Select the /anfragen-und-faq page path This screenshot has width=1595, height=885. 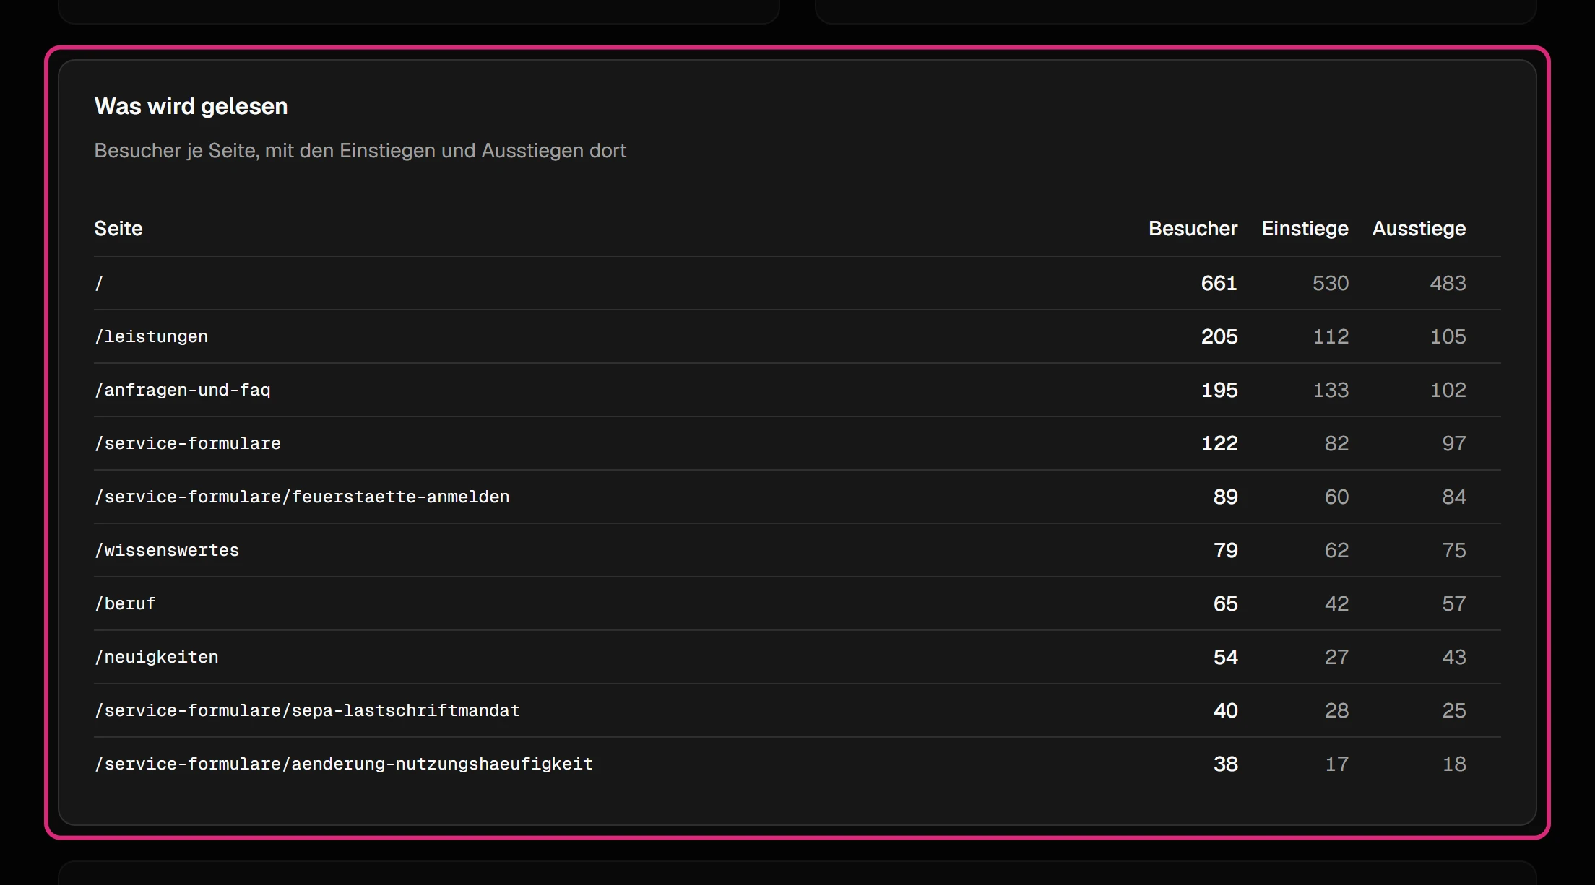(x=182, y=390)
